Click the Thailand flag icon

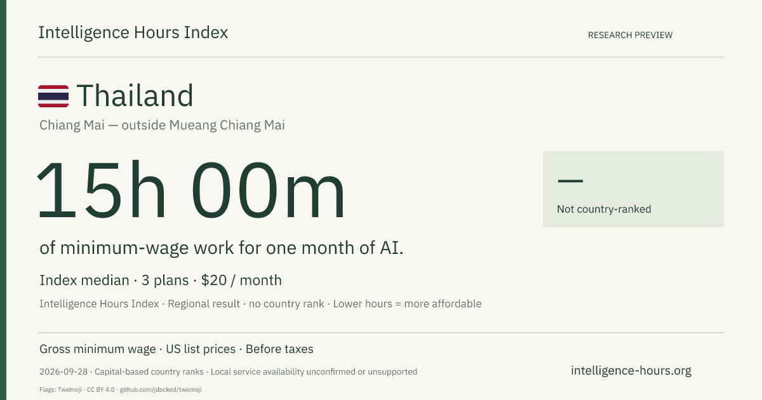tap(53, 97)
